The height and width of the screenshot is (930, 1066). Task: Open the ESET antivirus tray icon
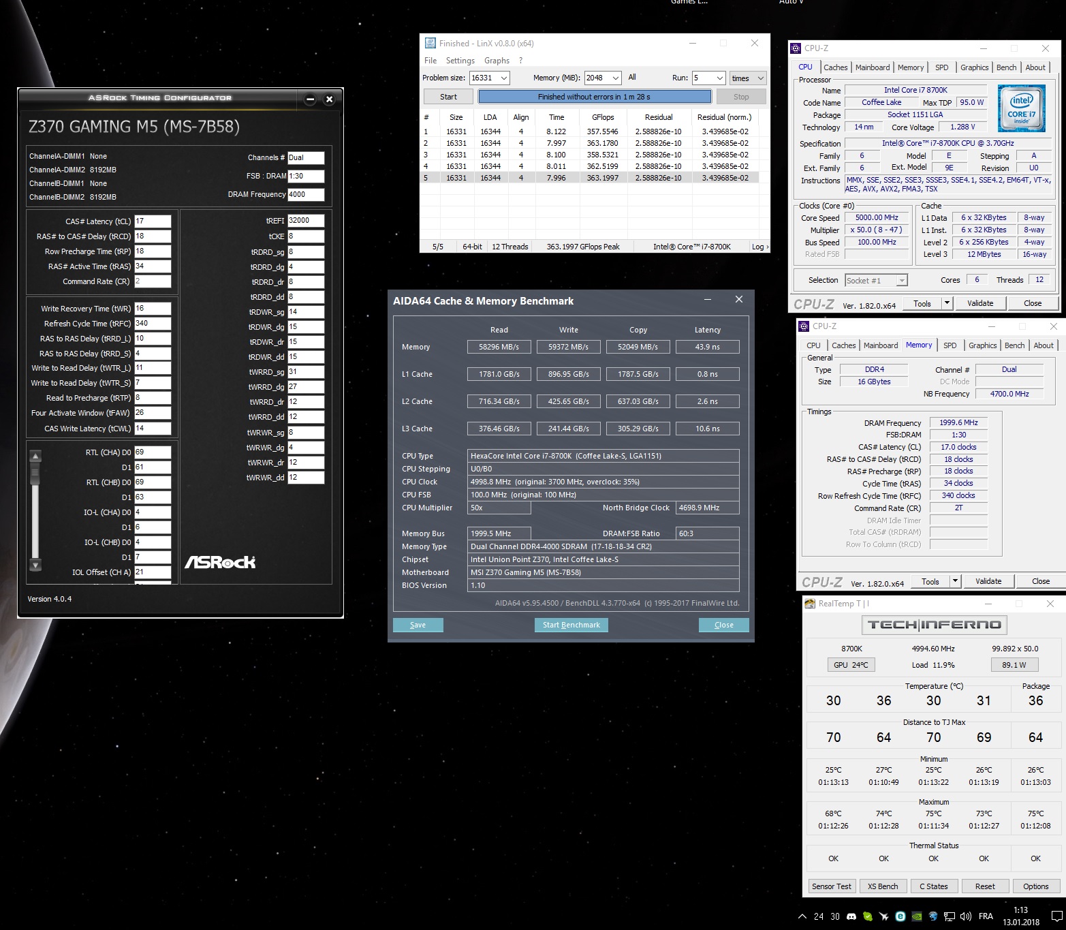coord(900,916)
